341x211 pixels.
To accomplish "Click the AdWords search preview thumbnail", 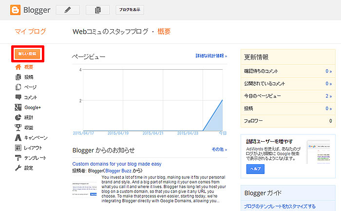I will 319,152.
